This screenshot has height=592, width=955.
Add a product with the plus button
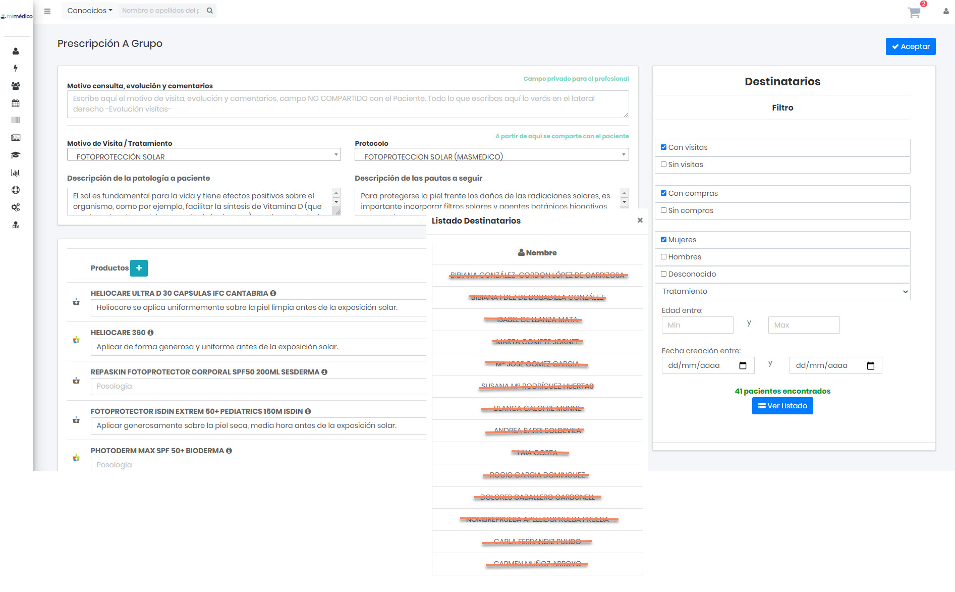139,268
